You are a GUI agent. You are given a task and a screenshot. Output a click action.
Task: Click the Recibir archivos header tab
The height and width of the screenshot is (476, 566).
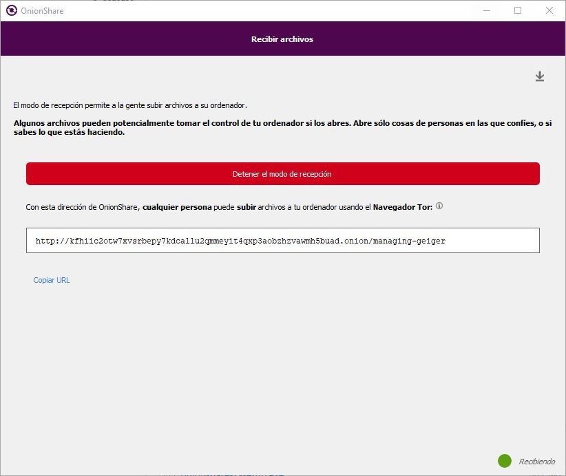coord(282,39)
